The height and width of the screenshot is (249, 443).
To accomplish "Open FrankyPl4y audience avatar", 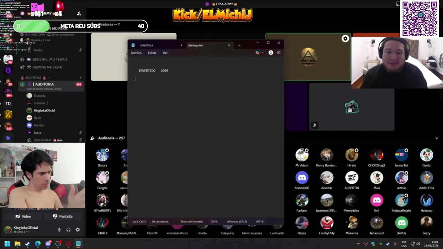I will [327, 223].
